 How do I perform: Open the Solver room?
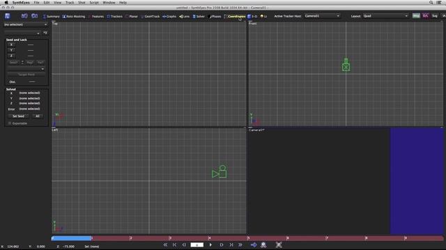click(199, 17)
